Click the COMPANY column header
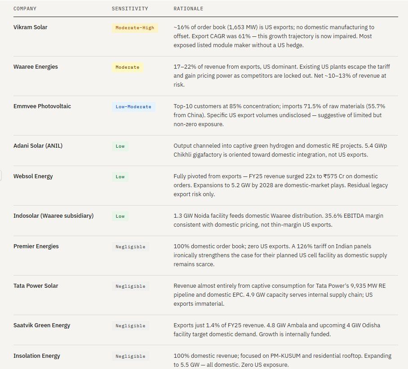Image resolution: width=408 pixels, height=369 pixels. pos(25,9)
